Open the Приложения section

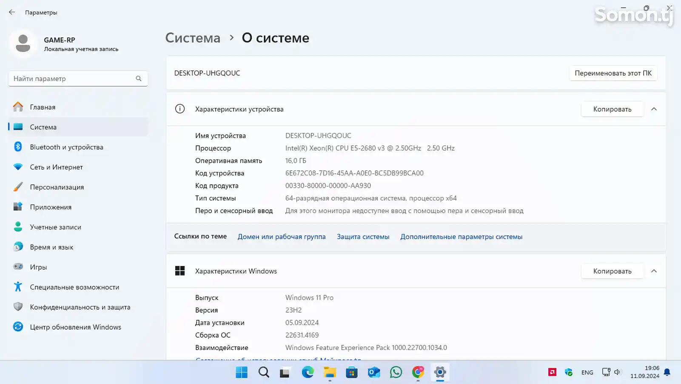pyautogui.click(x=78, y=207)
